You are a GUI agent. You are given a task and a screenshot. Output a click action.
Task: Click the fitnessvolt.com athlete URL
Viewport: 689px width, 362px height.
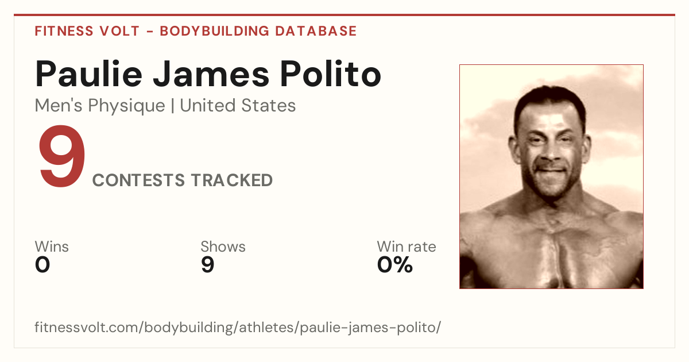click(x=238, y=328)
